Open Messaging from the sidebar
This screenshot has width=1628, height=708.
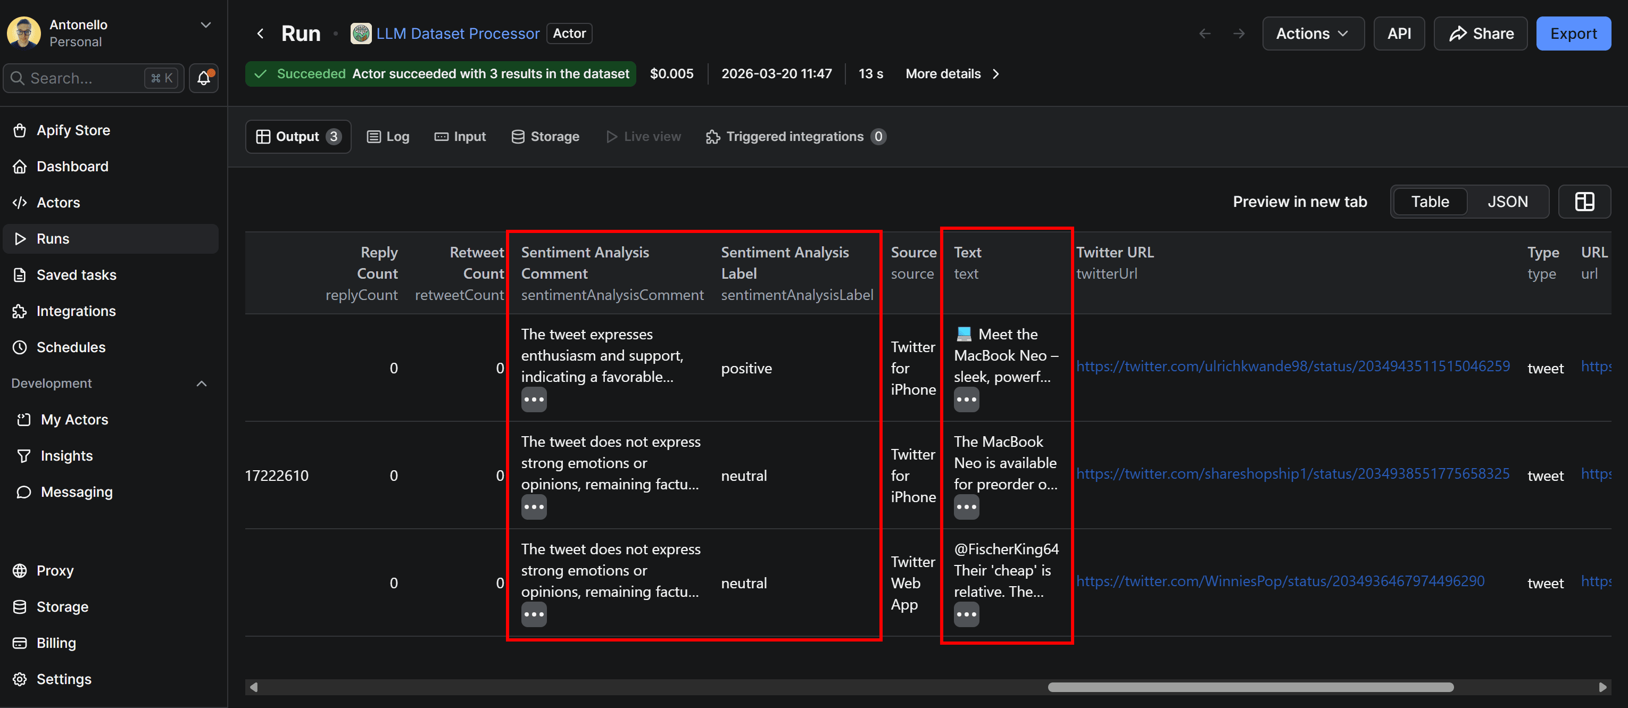pos(76,492)
